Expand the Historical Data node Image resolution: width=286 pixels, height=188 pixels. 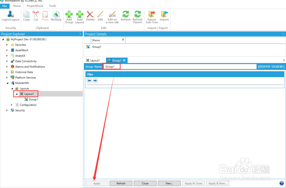[7, 72]
